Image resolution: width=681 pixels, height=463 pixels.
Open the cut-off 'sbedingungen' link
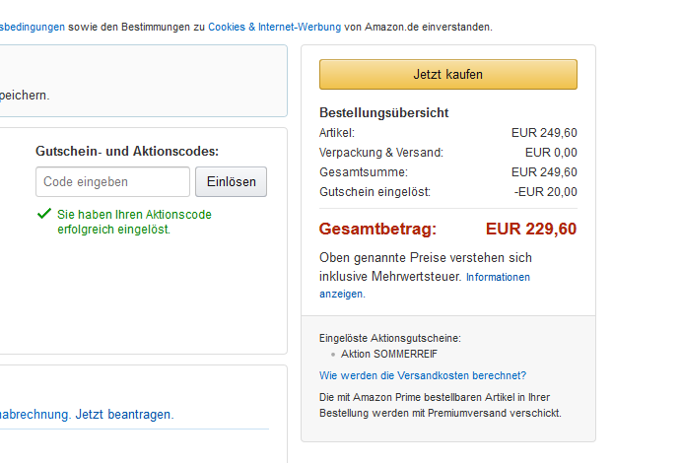33,27
